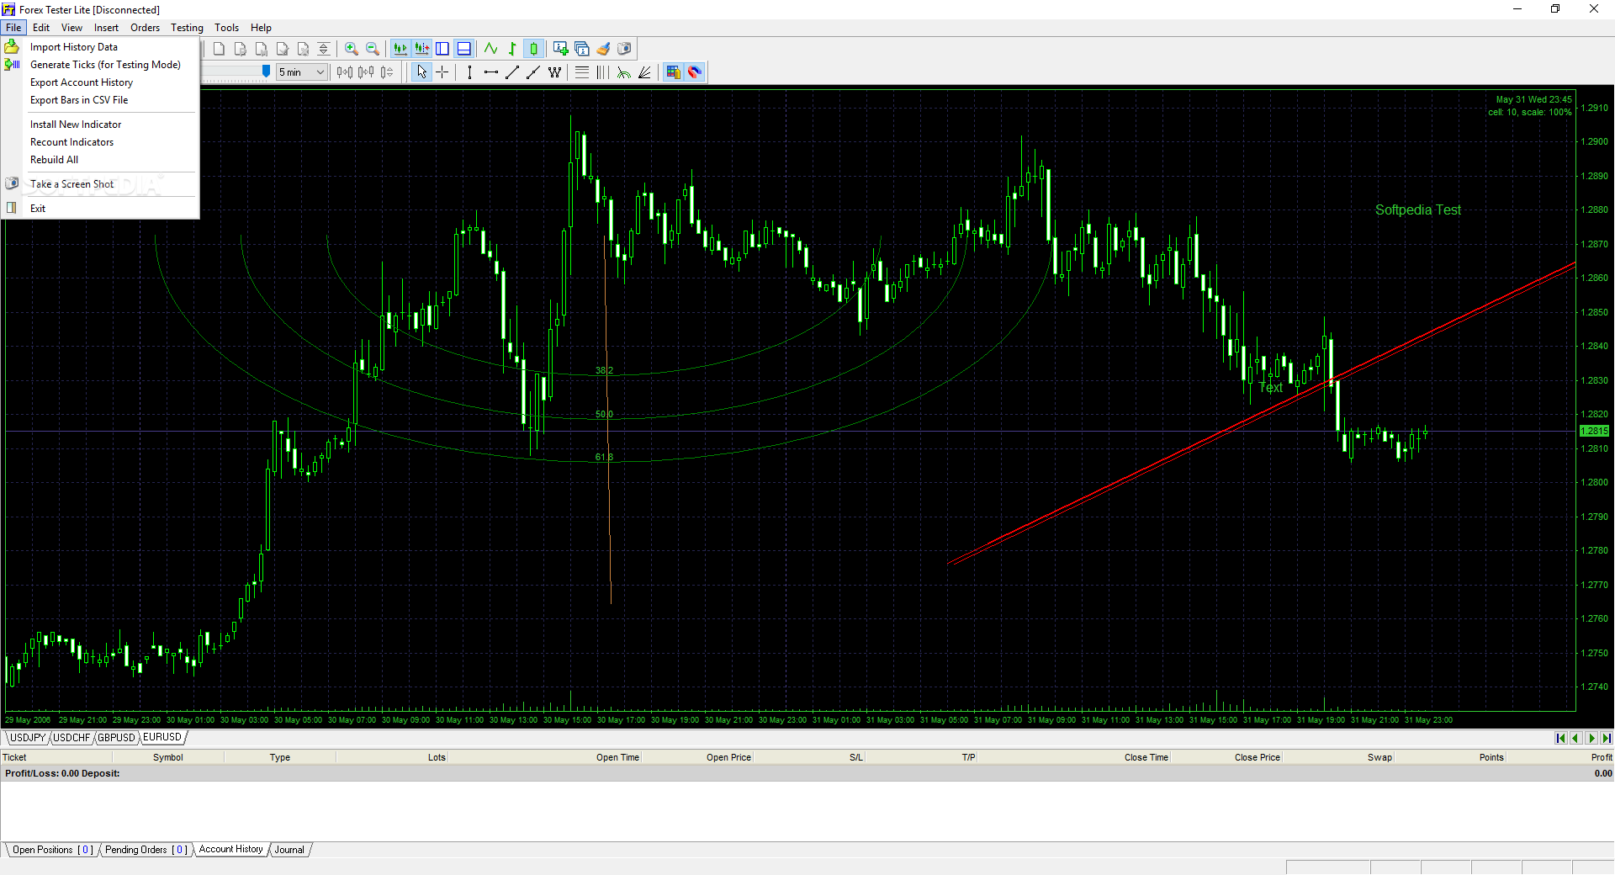Image resolution: width=1615 pixels, height=875 pixels.
Task: Click the scroll tabs to first arrow
Action: tap(1560, 739)
